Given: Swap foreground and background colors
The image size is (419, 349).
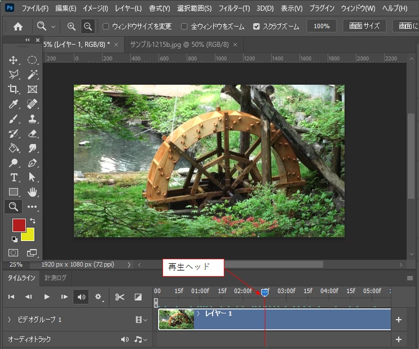Looking at the screenshot, I should (33, 221).
